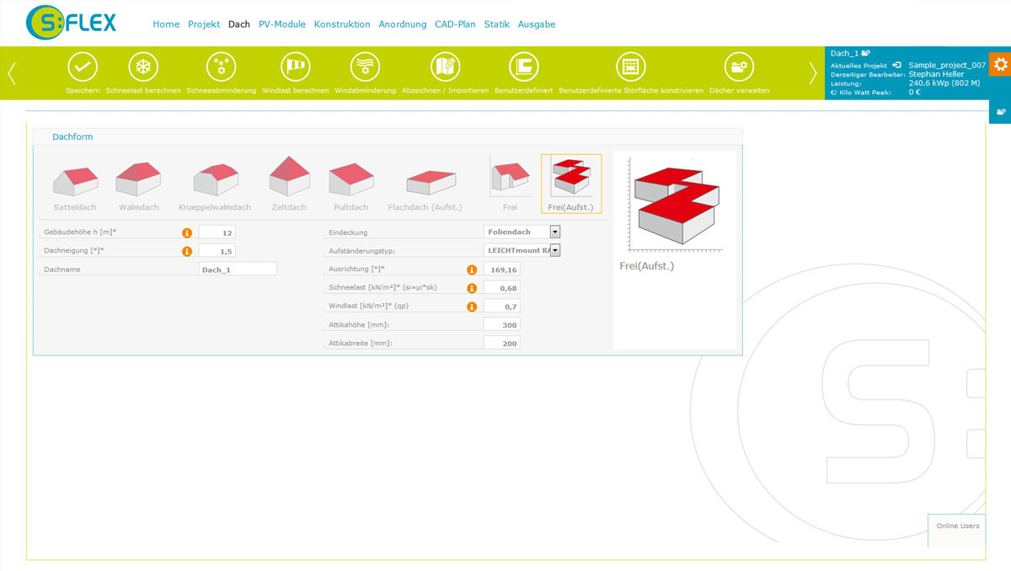Screen dimensions: 1011x571
Task: Click the Windabminderung icon
Action: (x=365, y=67)
